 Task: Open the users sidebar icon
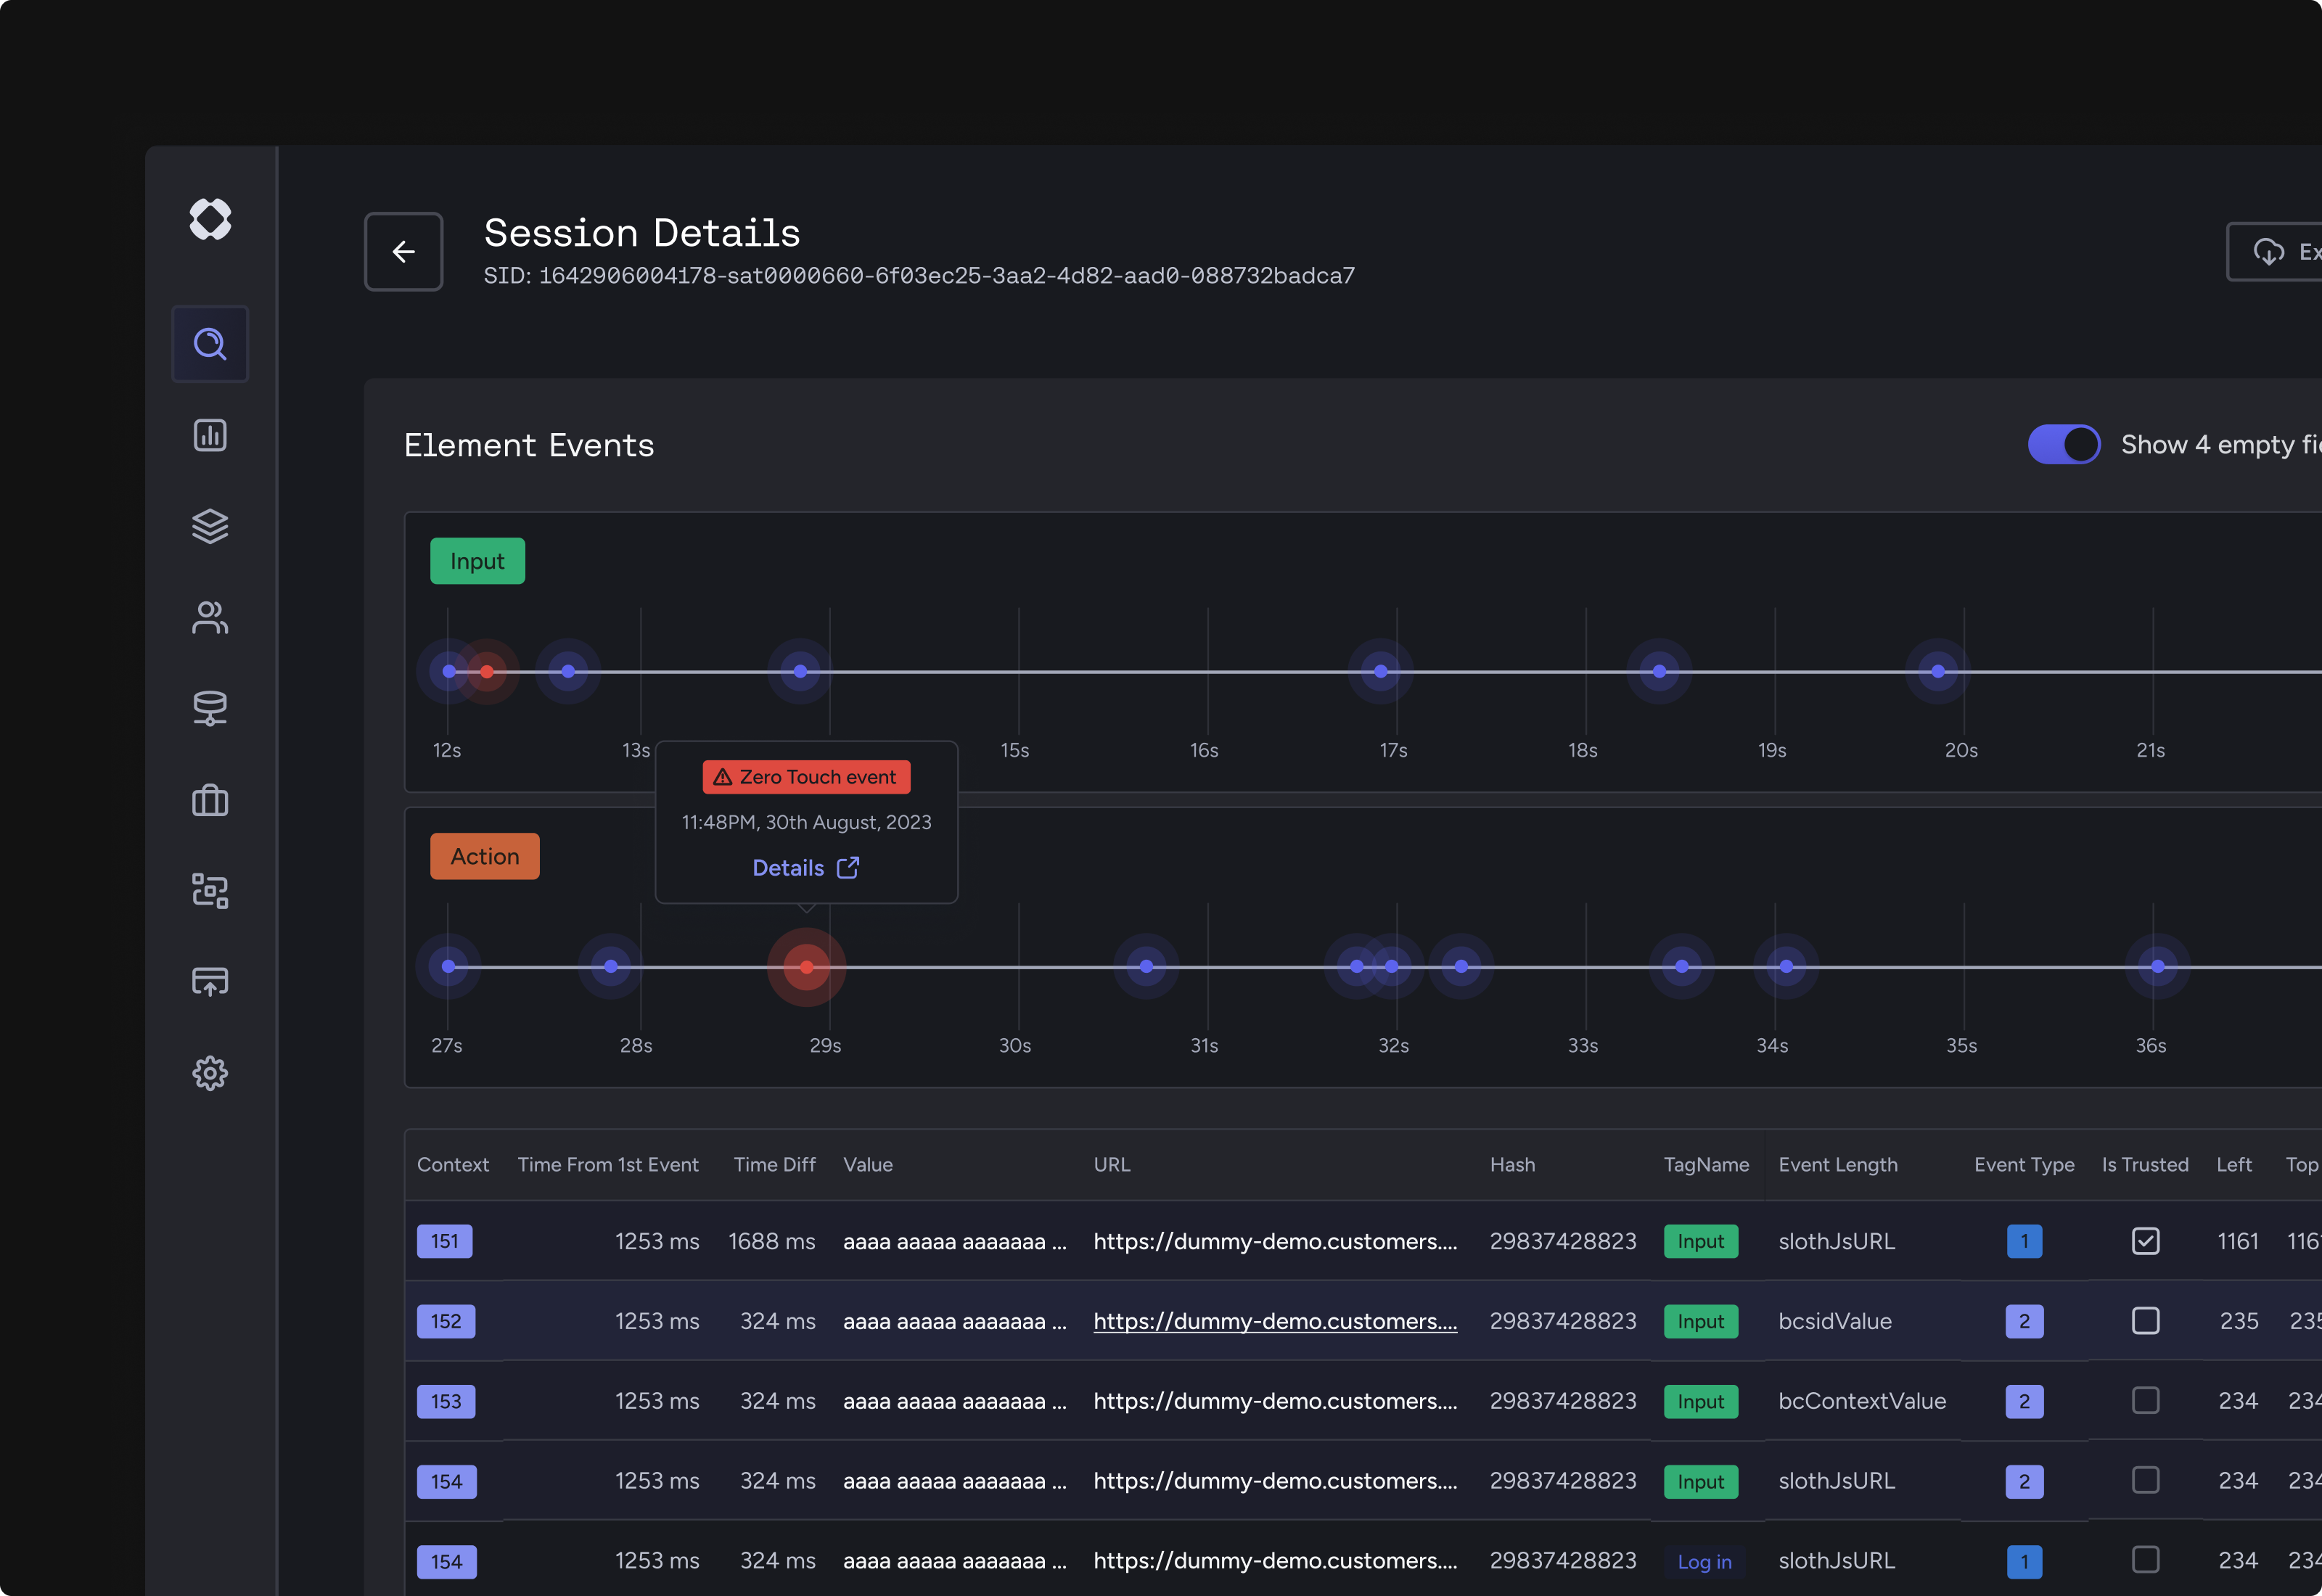point(210,617)
